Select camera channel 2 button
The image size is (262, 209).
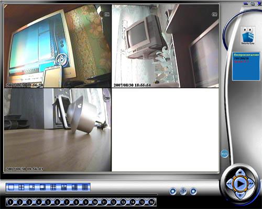(20, 202)
